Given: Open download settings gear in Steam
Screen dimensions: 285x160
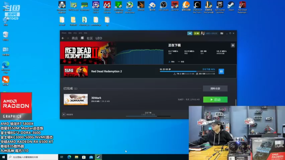Looking at the screenshot, I should coord(233,46).
